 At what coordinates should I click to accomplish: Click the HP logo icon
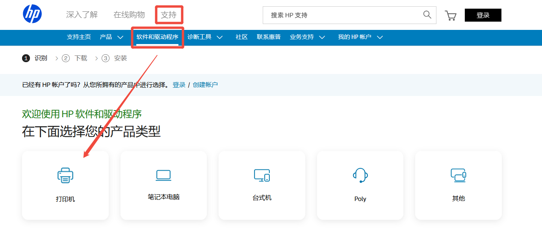point(32,15)
